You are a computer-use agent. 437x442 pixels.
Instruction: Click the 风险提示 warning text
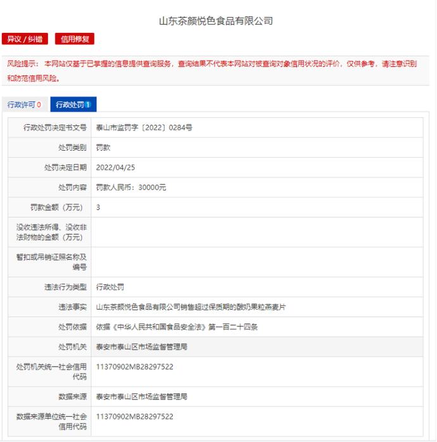pyautogui.click(x=212, y=71)
